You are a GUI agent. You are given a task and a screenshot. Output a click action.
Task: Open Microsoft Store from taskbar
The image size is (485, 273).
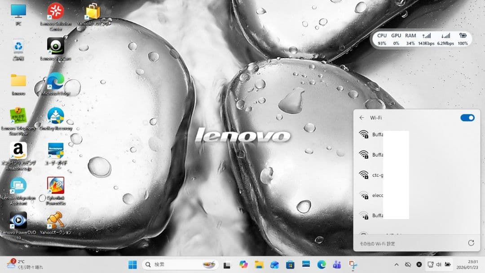click(290, 264)
